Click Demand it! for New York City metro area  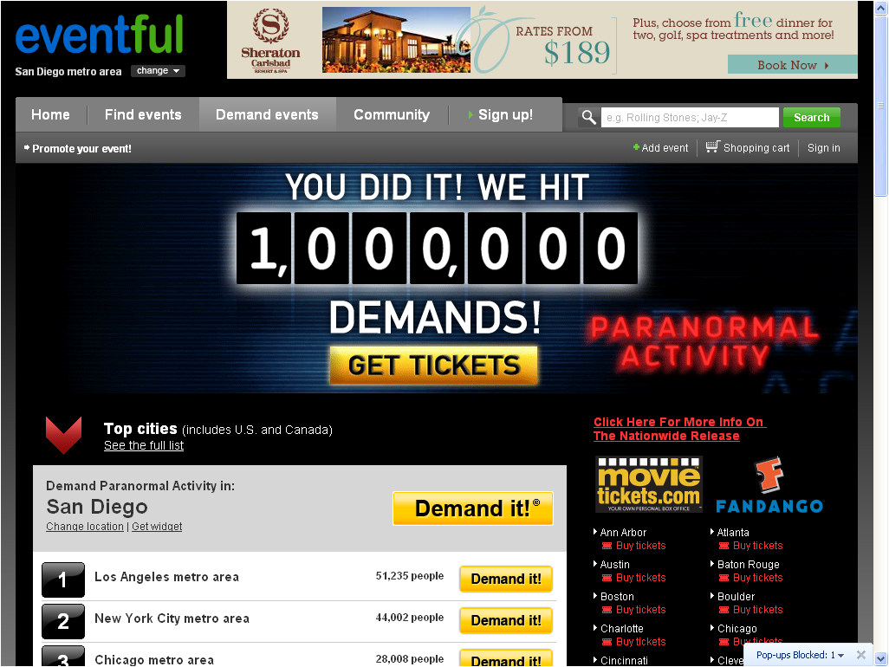pos(506,620)
